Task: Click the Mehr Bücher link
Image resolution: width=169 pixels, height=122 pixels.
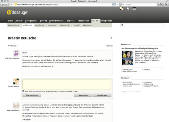Action: (128, 70)
